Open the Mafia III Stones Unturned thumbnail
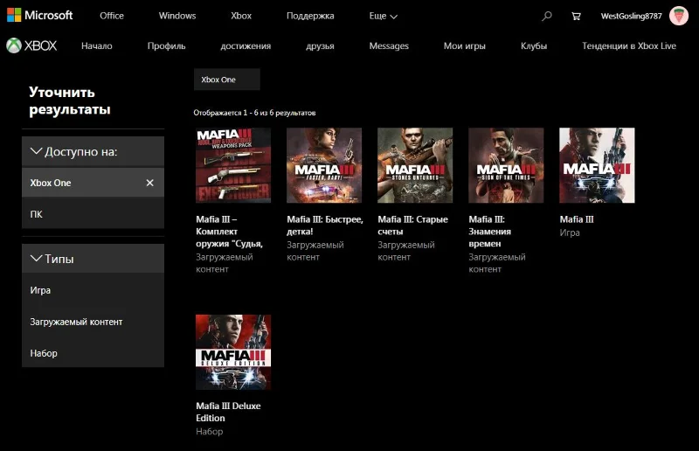The image size is (699, 451). [x=415, y=165]
